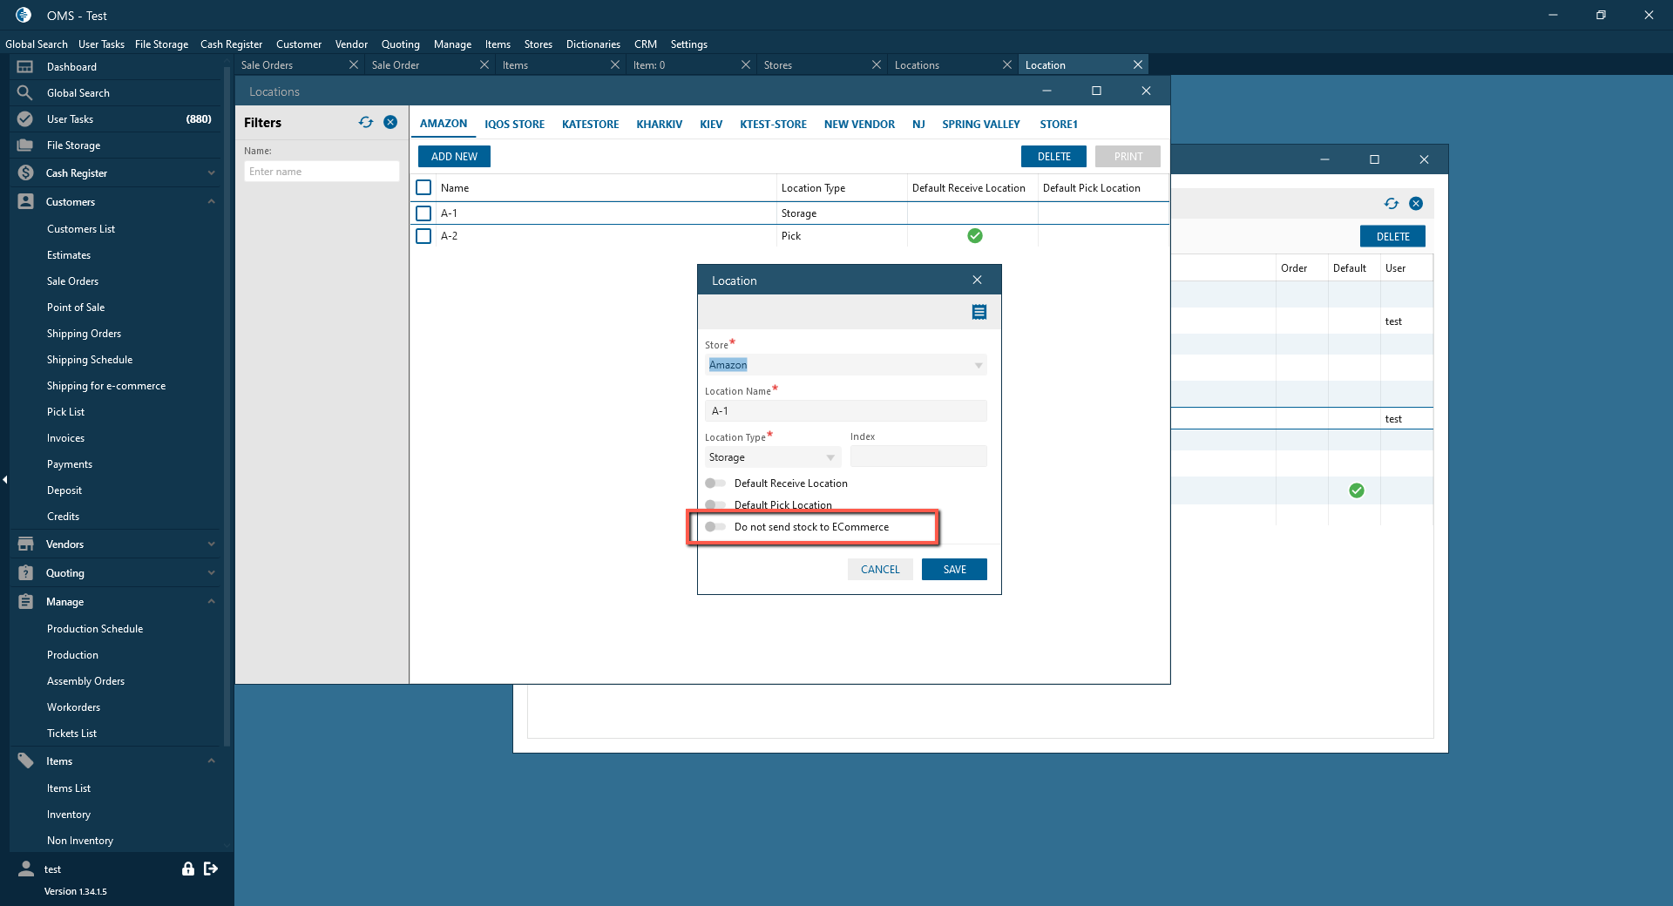Screen dimensions: 1673x906
Task: Open the CRM menu
Action: 646,44
